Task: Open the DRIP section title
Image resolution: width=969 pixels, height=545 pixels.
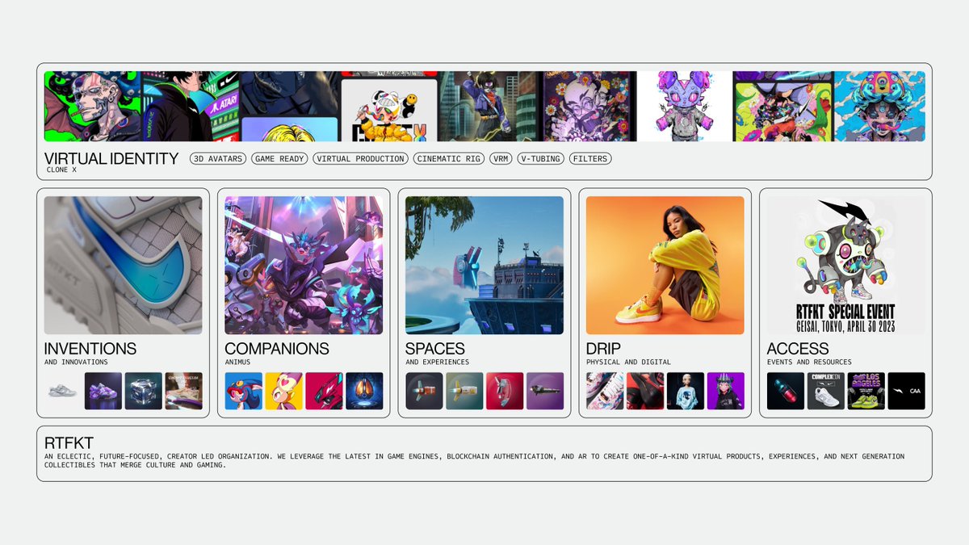Action: (603, 349)
